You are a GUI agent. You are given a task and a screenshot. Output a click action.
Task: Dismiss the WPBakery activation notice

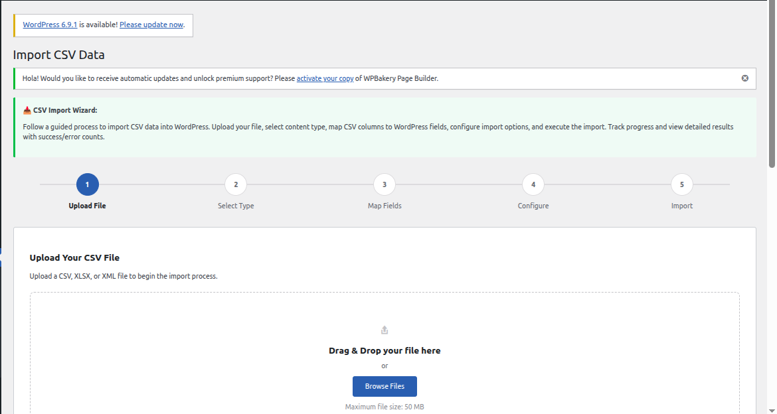tap(744, 78)
